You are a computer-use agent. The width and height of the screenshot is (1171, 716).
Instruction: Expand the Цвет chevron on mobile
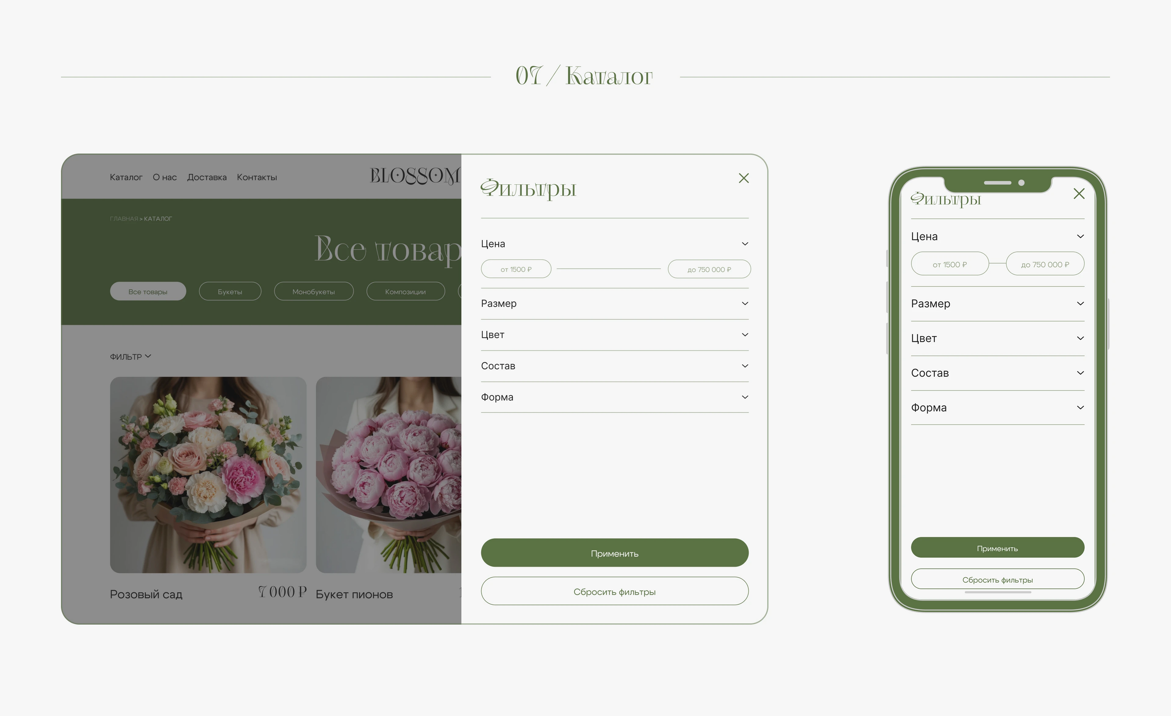tap(1080, 339)
